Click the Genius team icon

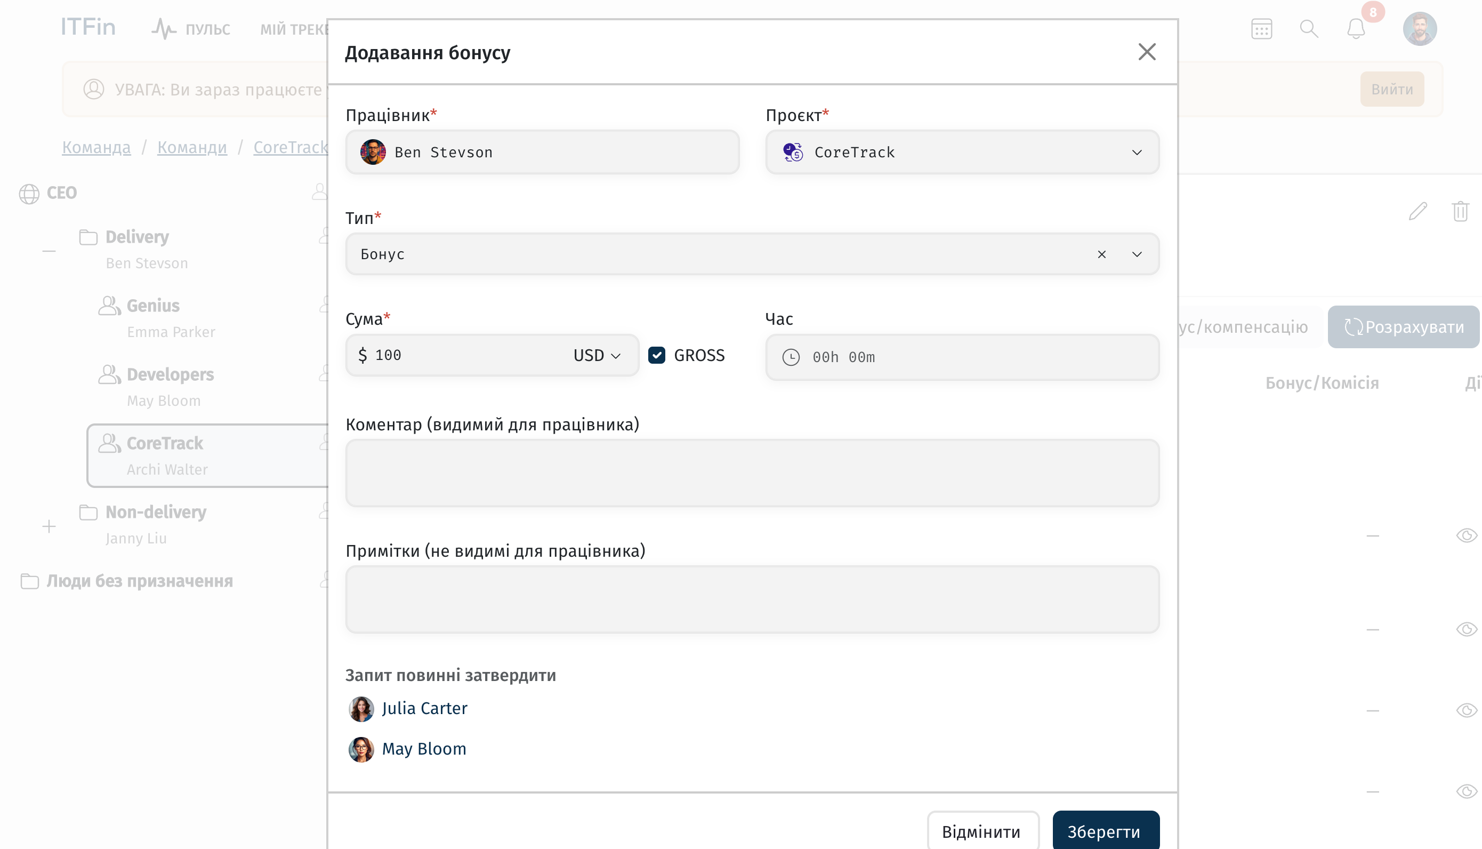(x=109, y=306)
